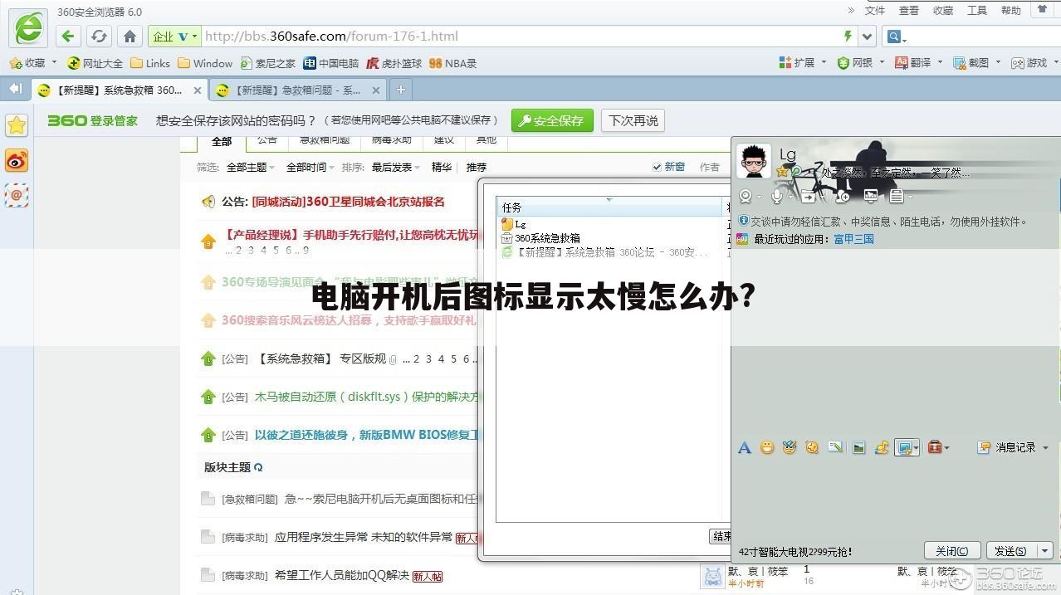The height and width of the screenshot is (595, 1061).
Task: Open the 文件 menu
Action: (876, 10)
